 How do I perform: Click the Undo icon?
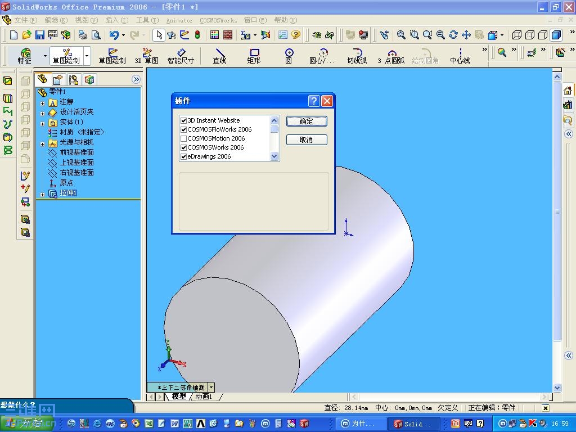[x=114, y=35]
